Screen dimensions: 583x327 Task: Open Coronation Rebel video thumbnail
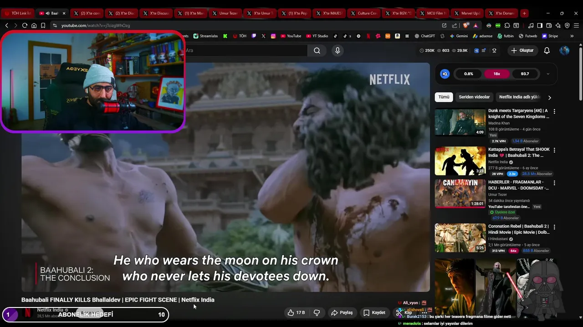460,238
